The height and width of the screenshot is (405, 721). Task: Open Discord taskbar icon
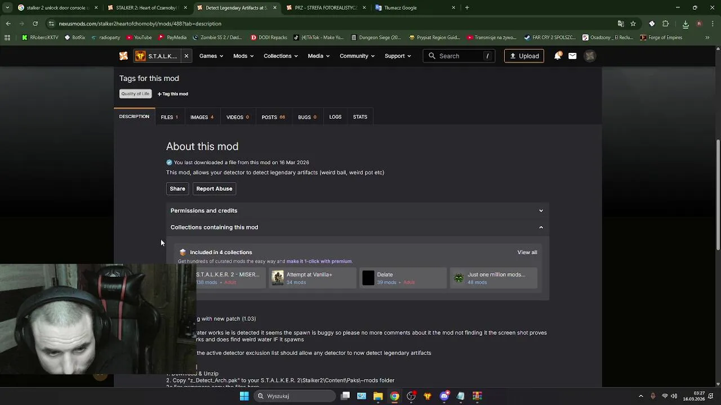coord(444,396)
